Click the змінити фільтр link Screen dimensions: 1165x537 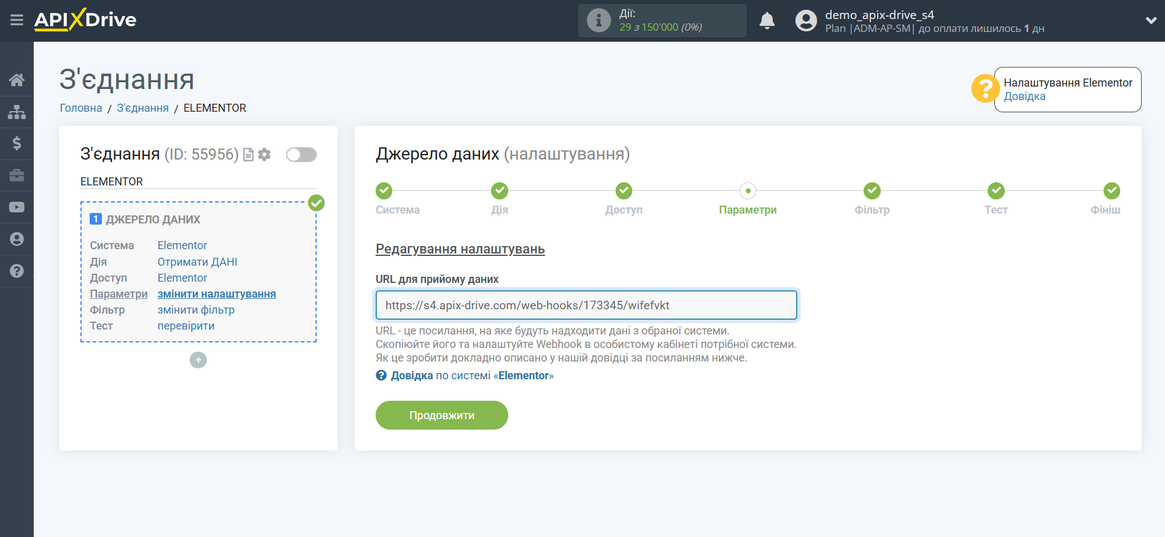(x=196, y=310)
